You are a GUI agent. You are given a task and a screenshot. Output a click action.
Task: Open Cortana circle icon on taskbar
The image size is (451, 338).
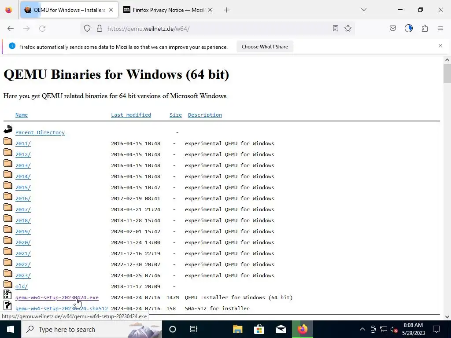click(x=173, y=329)
